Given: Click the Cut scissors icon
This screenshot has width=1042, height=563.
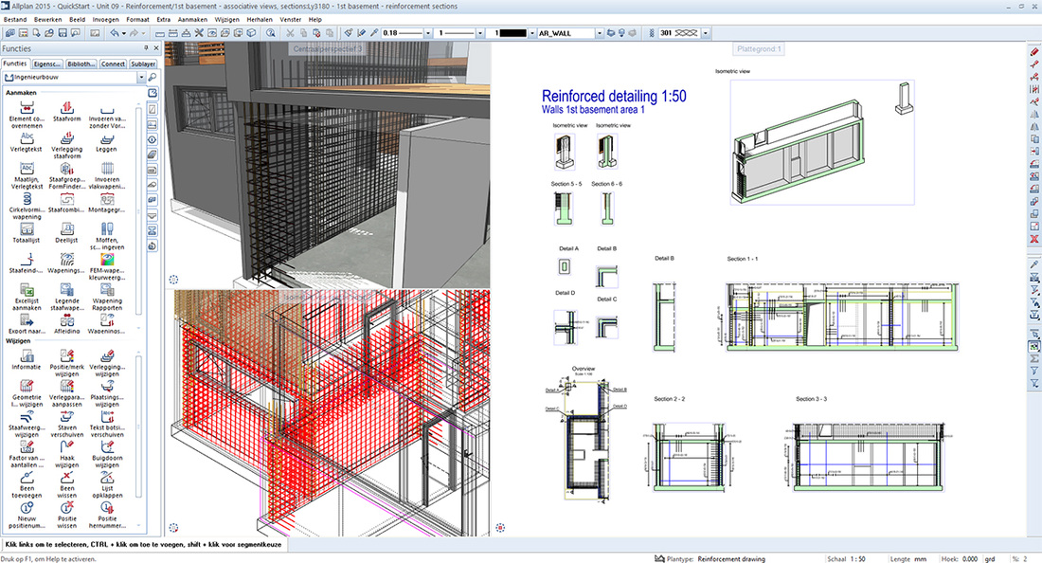Looking at the screenshot, I should 290,32.
